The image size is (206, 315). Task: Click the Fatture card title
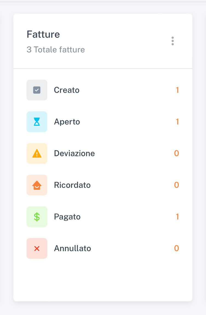click(x=43, y=34)
